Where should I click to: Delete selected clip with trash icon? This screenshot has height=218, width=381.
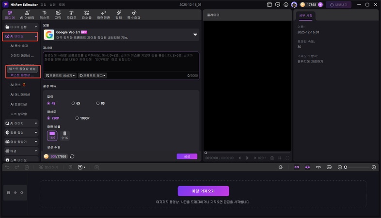[x=27, y=167]
